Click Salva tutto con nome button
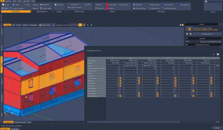The image size is (223, 130). (75, 8)
